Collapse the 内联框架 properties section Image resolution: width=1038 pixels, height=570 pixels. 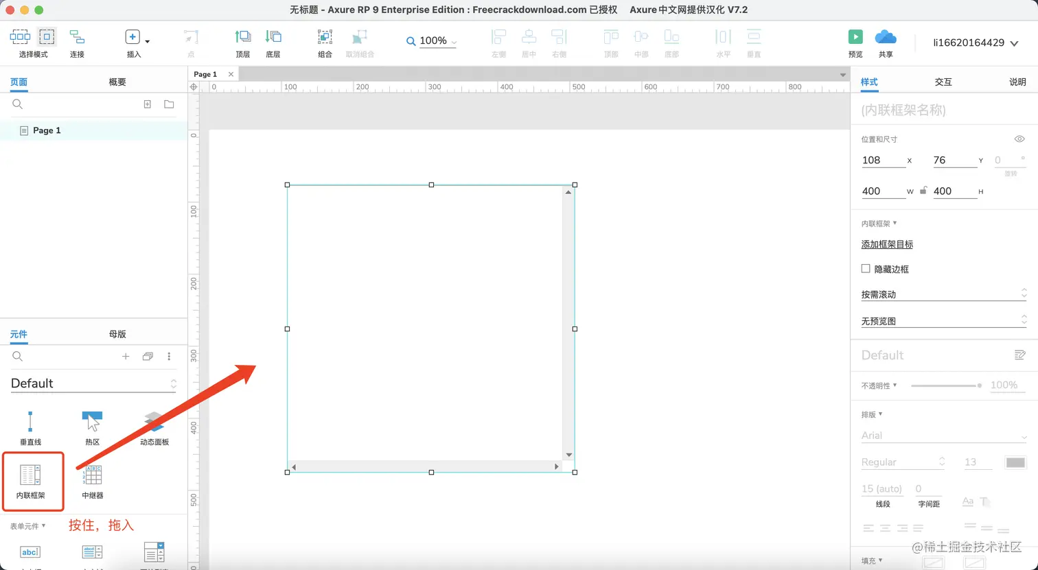879,224
